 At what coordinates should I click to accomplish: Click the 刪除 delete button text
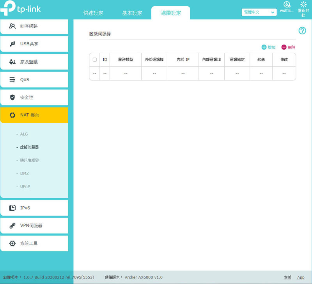click(291, 47)
